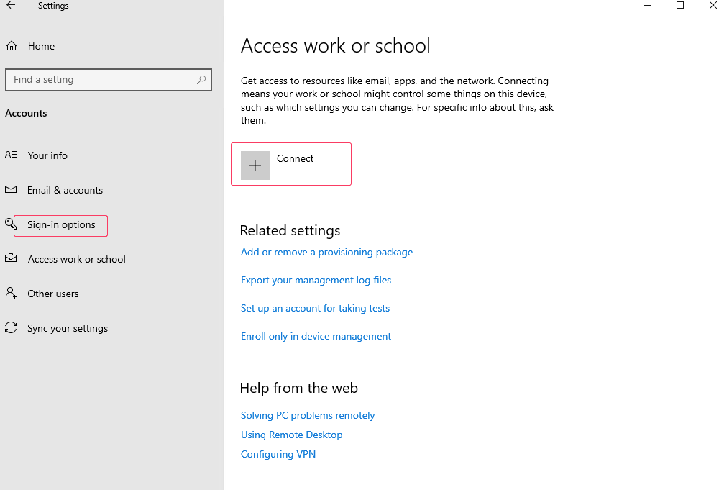Viewport: 719px width, 490px height.
Task: Click the Home house icon
Action: (11, 46)
